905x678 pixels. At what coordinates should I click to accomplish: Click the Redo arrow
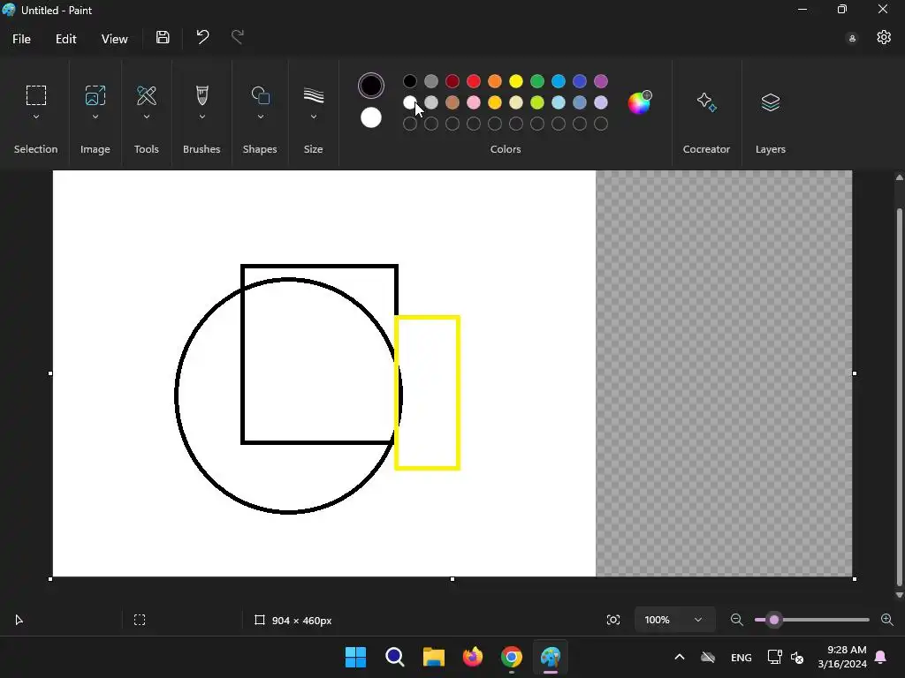coord(238,37)
